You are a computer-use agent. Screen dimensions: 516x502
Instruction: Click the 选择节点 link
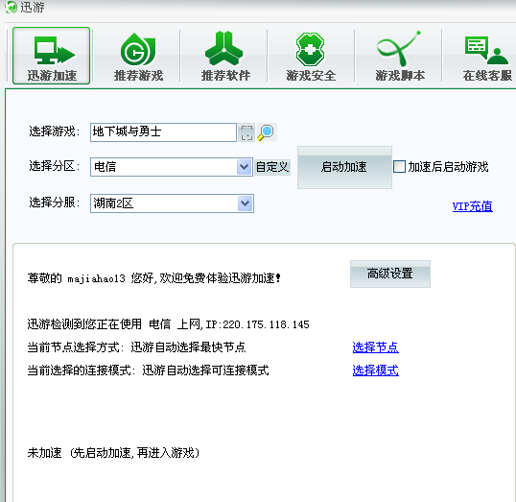(x=375, y=347)
